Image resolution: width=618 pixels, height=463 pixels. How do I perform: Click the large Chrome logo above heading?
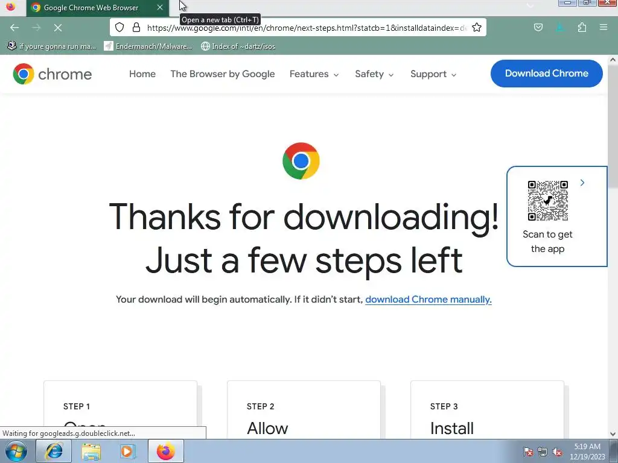pos(301,160)
